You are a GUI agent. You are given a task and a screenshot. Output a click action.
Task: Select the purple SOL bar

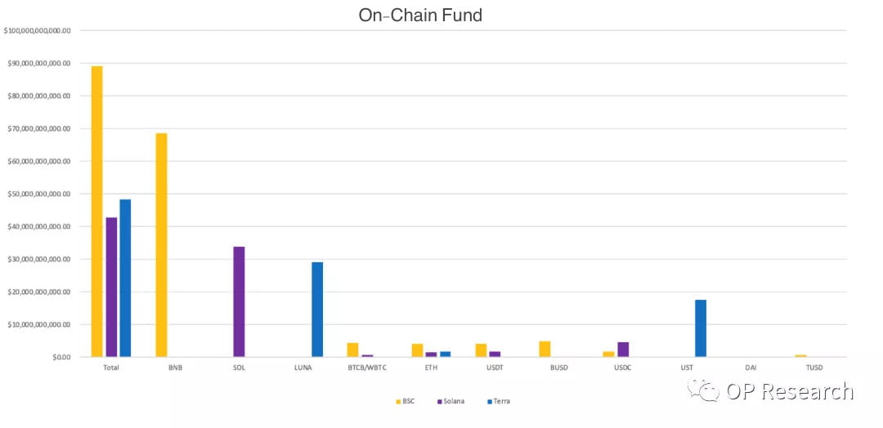coord(239,301)
